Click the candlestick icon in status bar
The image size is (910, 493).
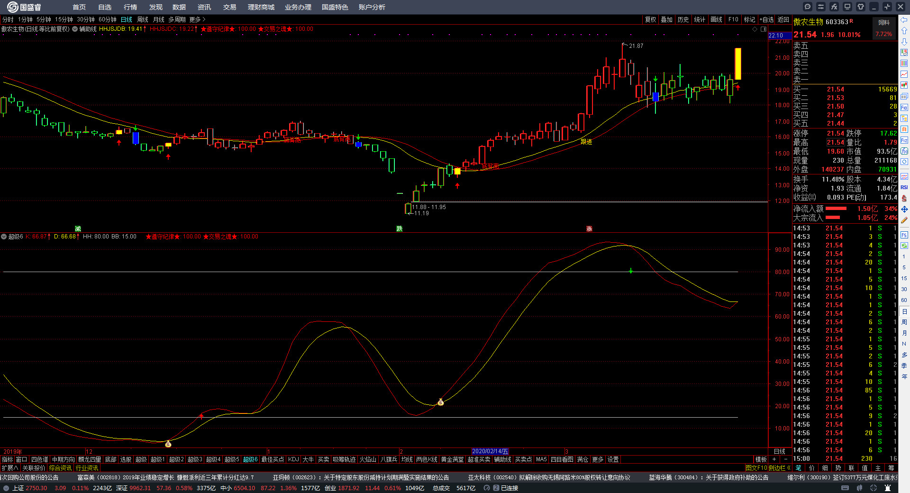coord(859,488)
